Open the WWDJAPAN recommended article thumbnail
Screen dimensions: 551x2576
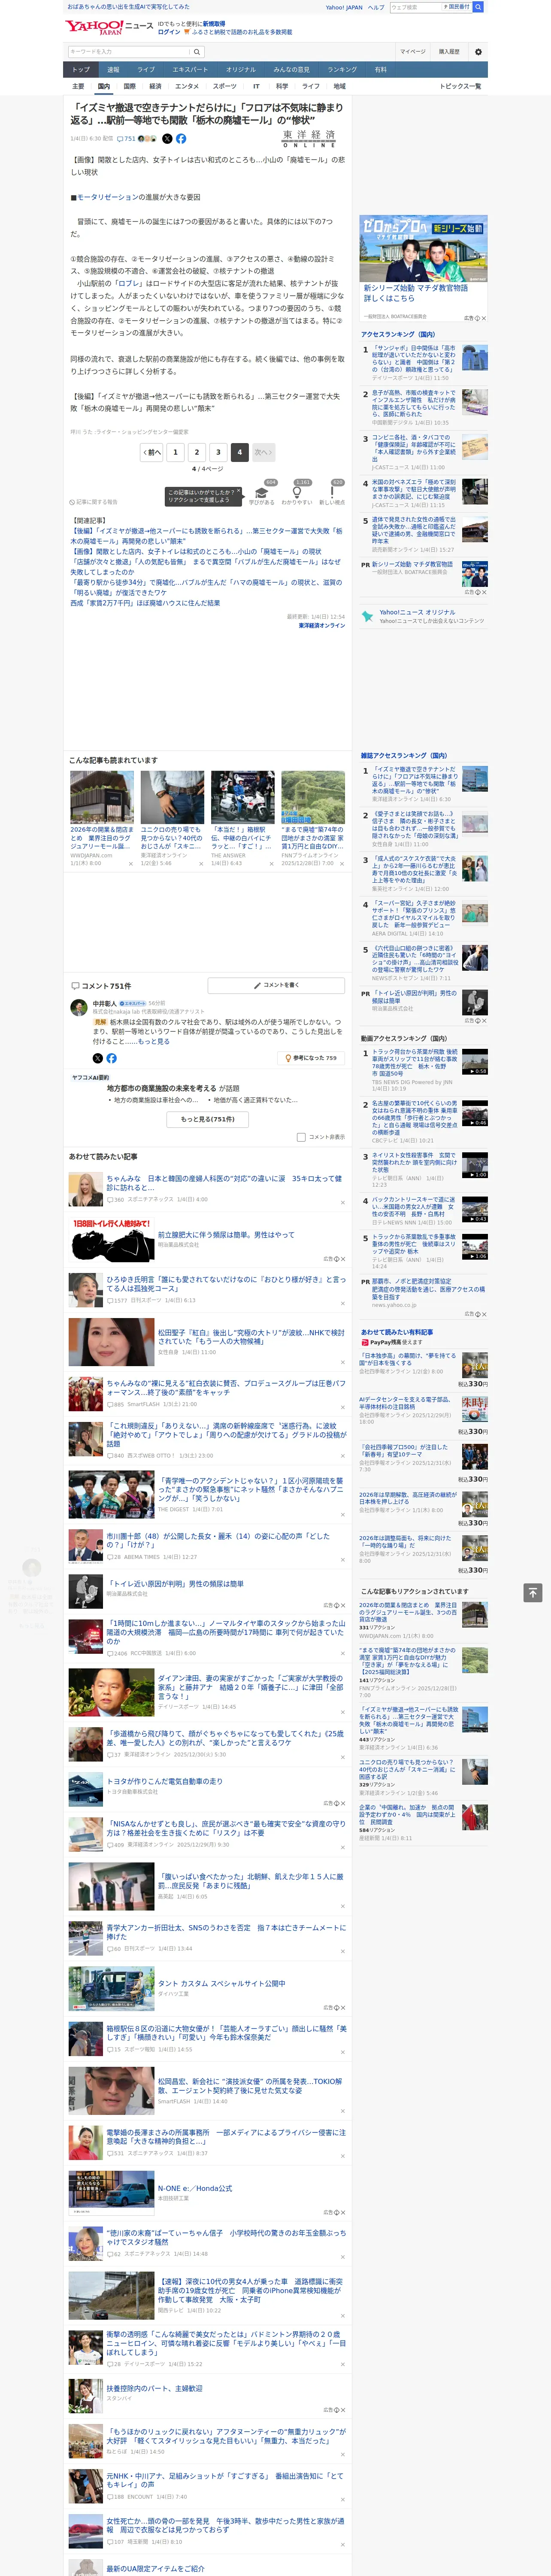(x=102, y=797)
